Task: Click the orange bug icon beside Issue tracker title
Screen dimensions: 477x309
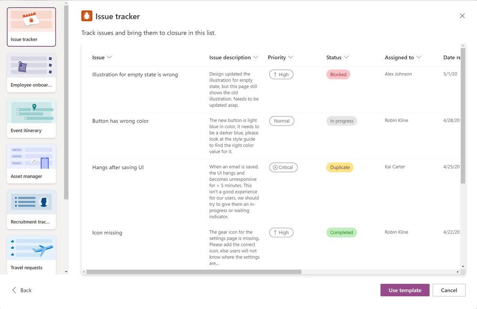Action: (87, 16)
